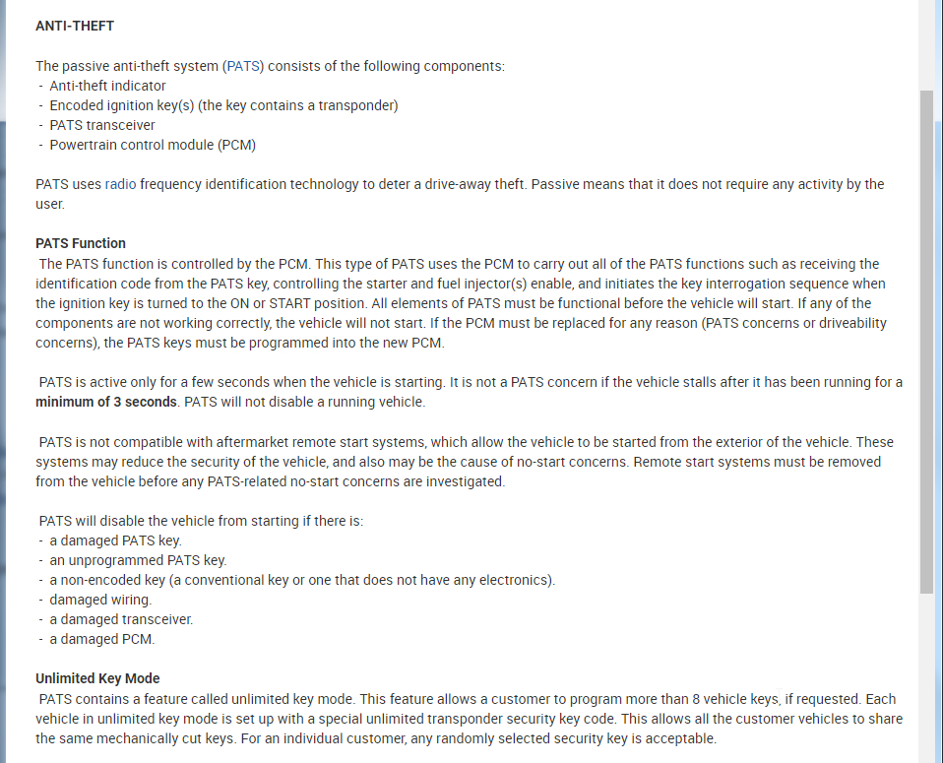Click the 'a damaged transceiver' bullet

point(122,619)
